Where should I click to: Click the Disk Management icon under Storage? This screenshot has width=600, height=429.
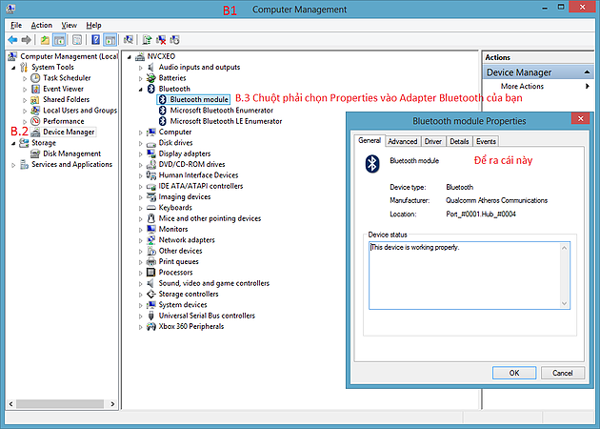point(35,153)
